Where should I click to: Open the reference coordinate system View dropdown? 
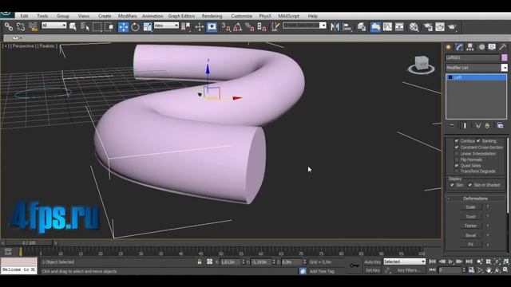[166, 25]
